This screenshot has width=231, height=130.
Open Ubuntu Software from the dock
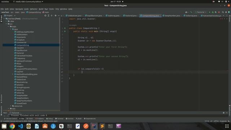pos(45,126)
